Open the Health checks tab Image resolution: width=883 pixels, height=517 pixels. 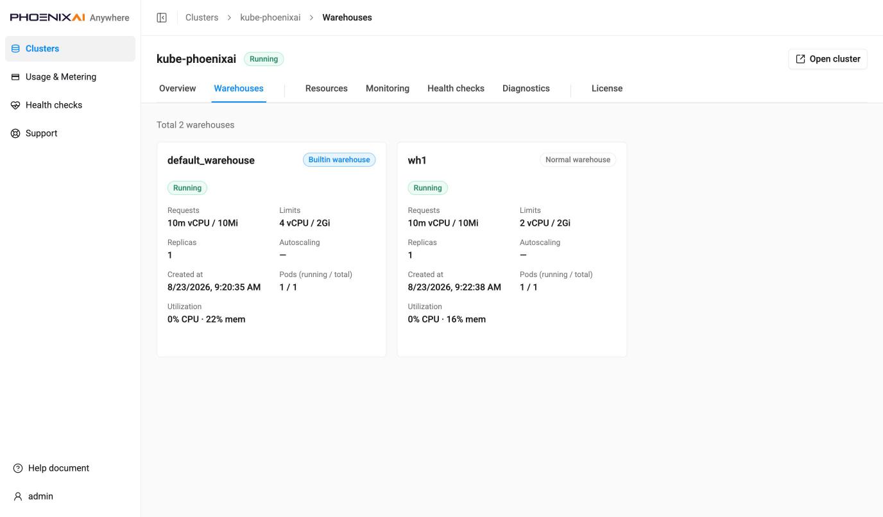tap(456, 89)
